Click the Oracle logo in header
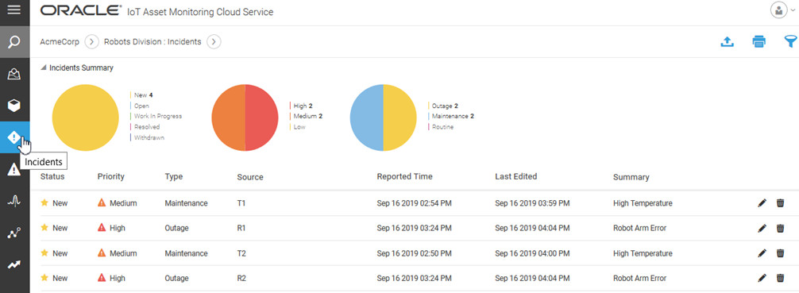Image resolution: width=799 pixels, height=293 pixels. pos(80,10)
